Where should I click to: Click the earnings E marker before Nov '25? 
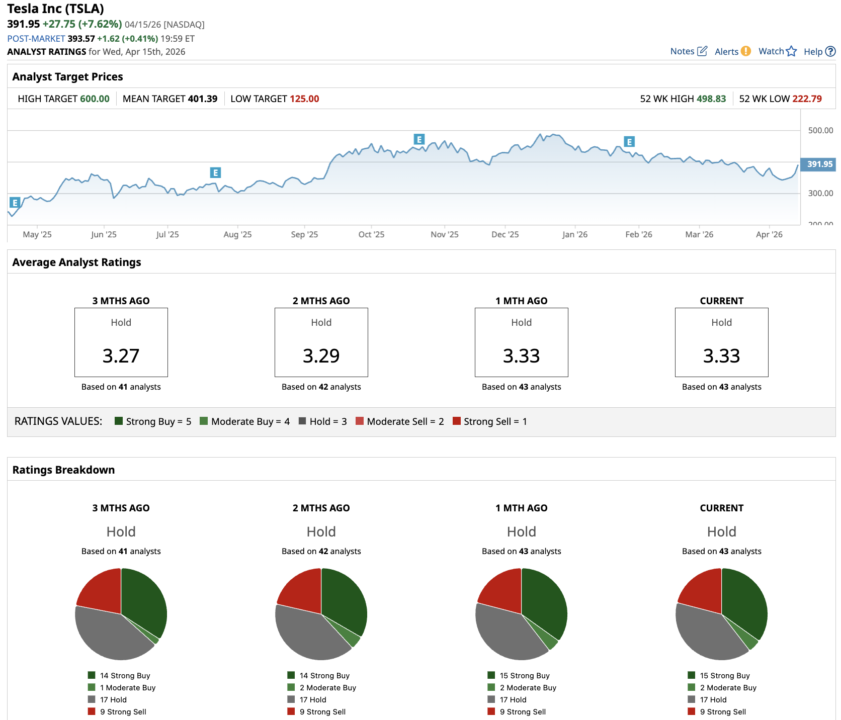[419, 139]
